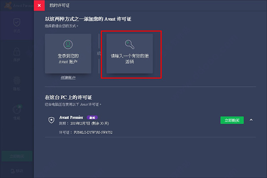The width and height of the screenshot is (267, 178).
Task: Click the expiry date 2019年2月7日 text
Action: point(80,123)
